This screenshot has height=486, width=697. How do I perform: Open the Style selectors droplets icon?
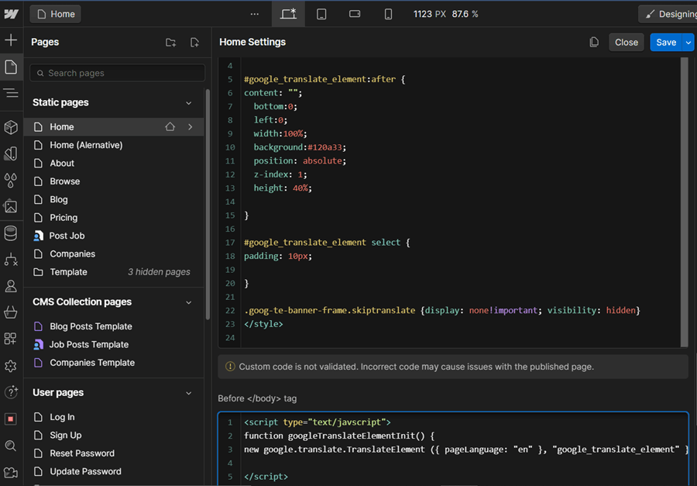point(11,181)
